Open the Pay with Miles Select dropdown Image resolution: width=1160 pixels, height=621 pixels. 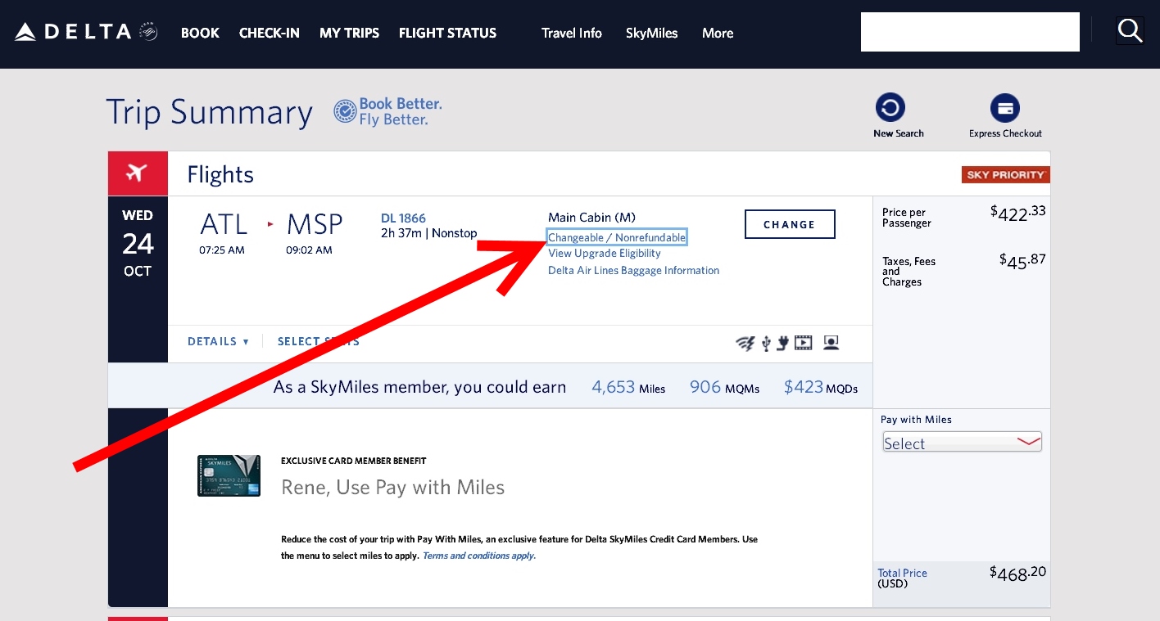tap(961, 442)
